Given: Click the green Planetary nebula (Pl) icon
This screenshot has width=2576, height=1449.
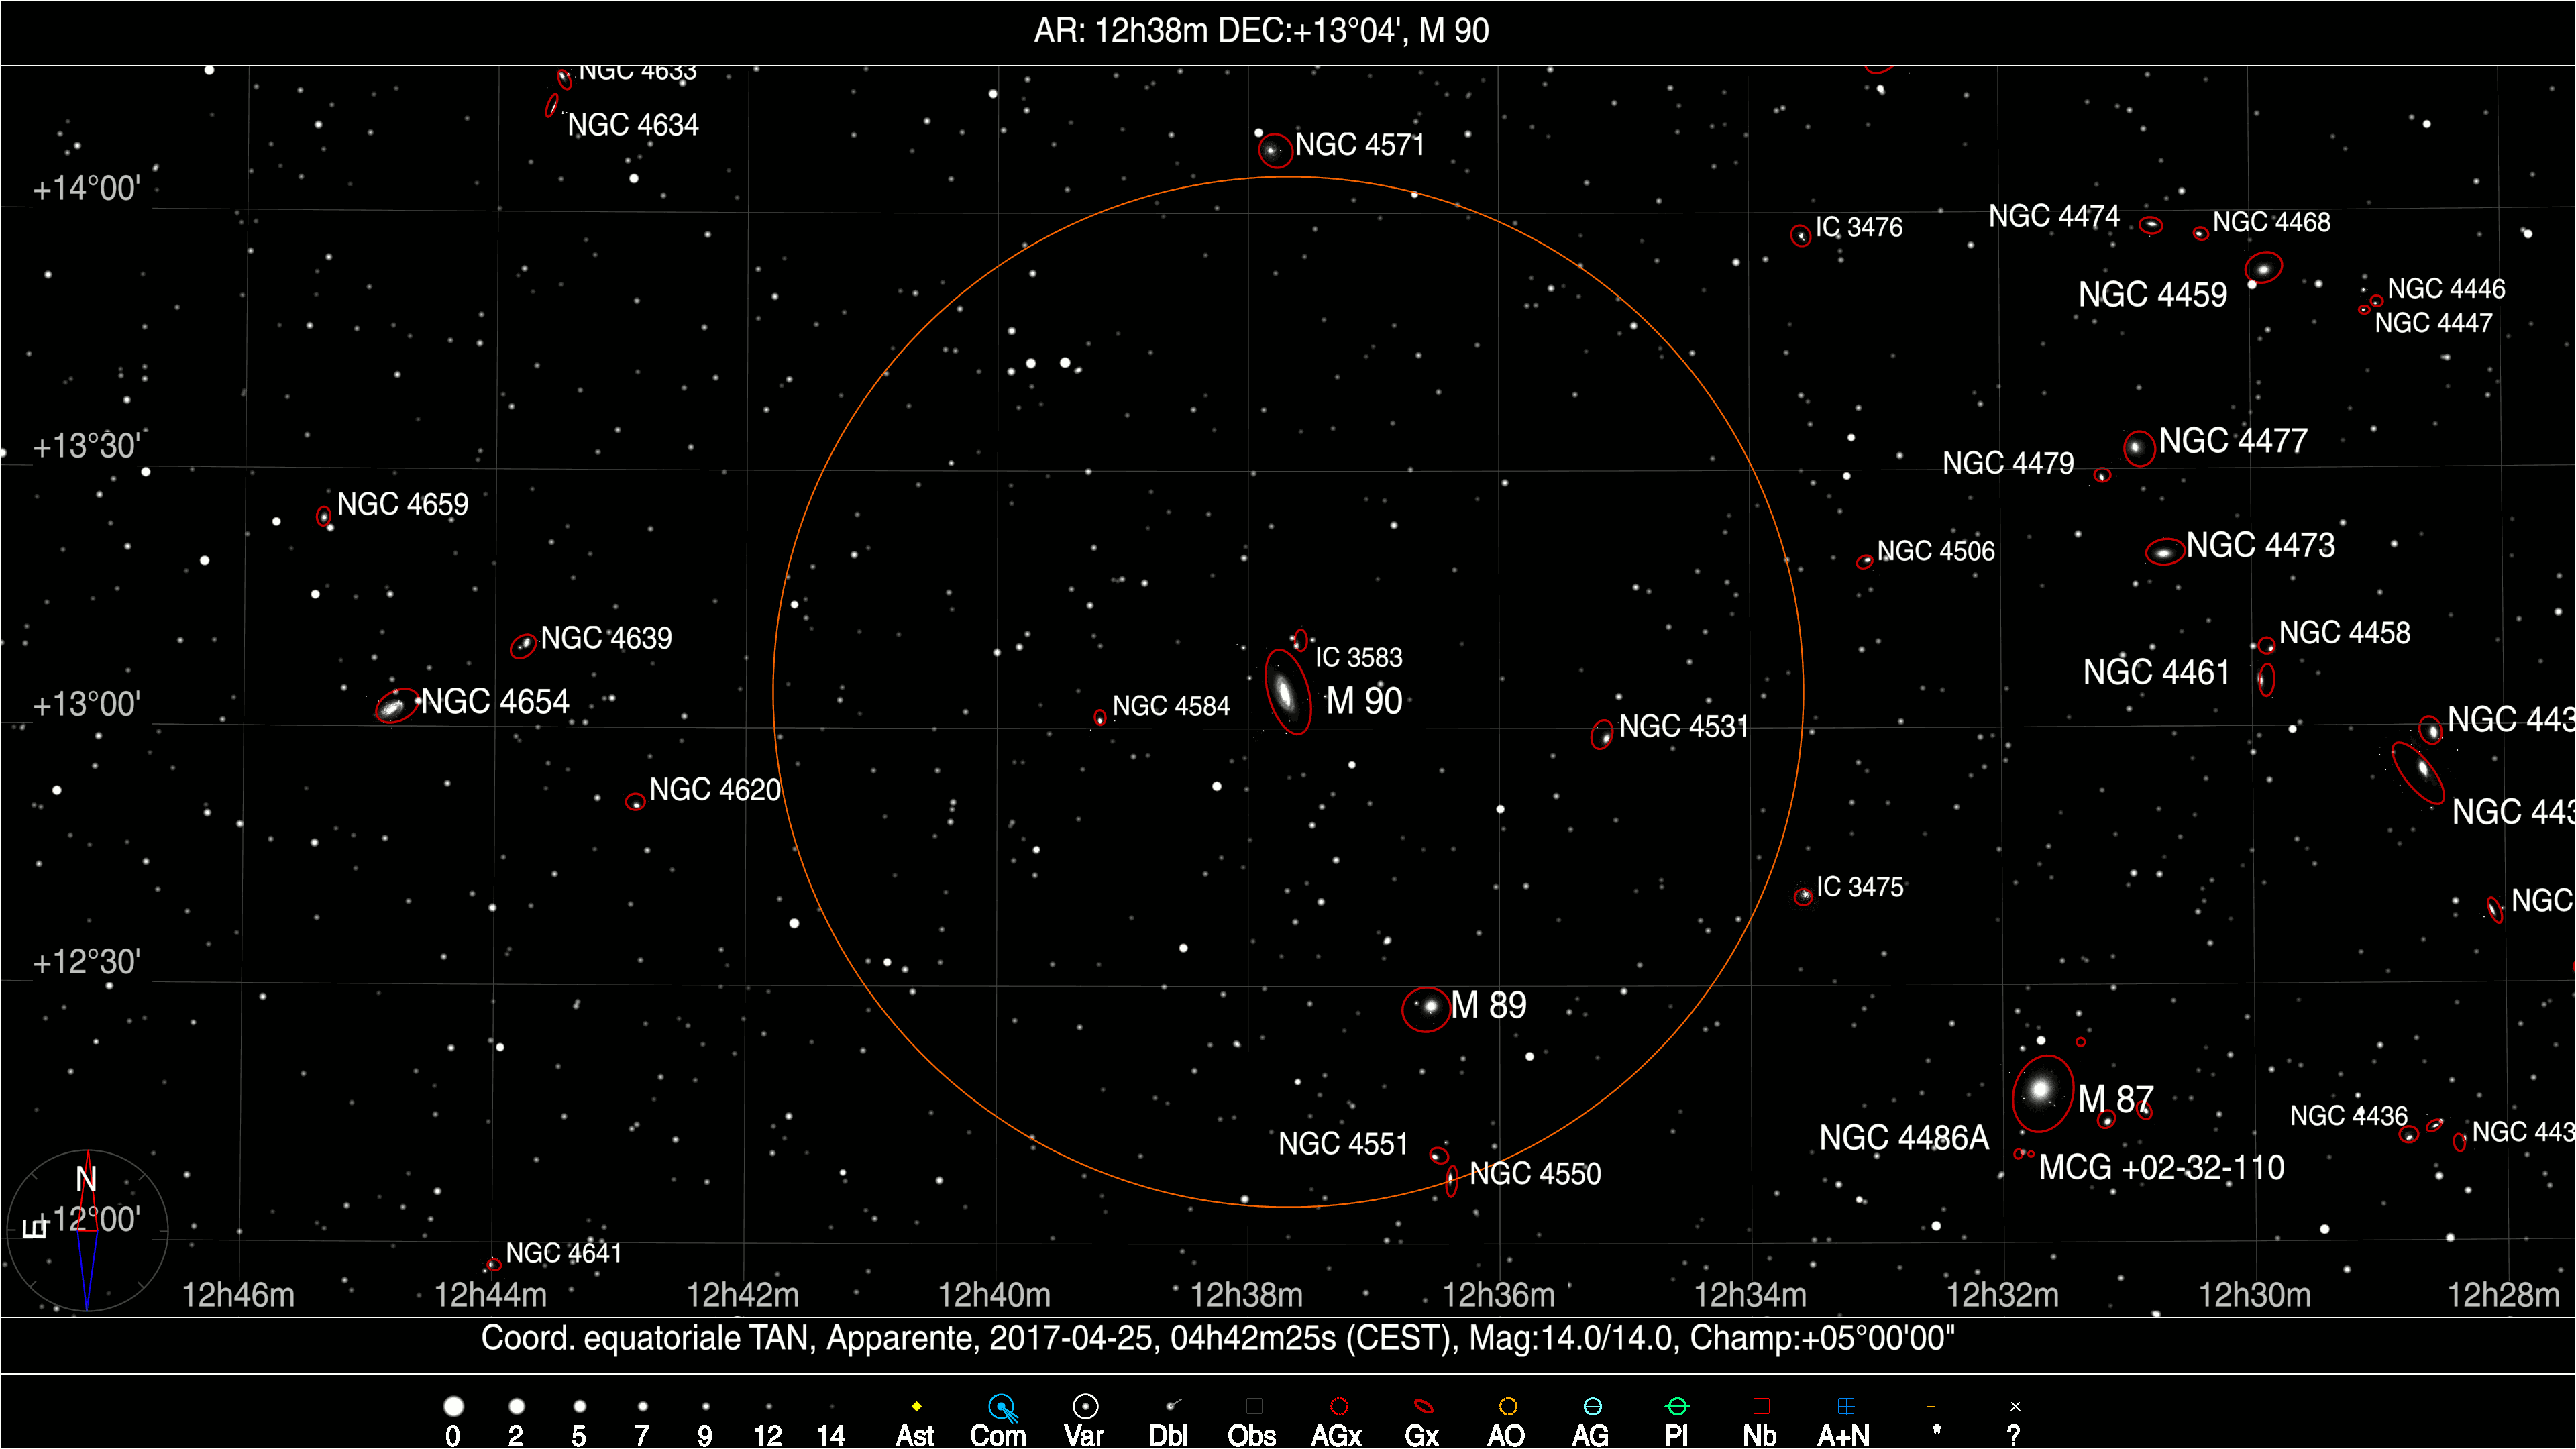Looking at the screenshot, I should 1677,1407.
